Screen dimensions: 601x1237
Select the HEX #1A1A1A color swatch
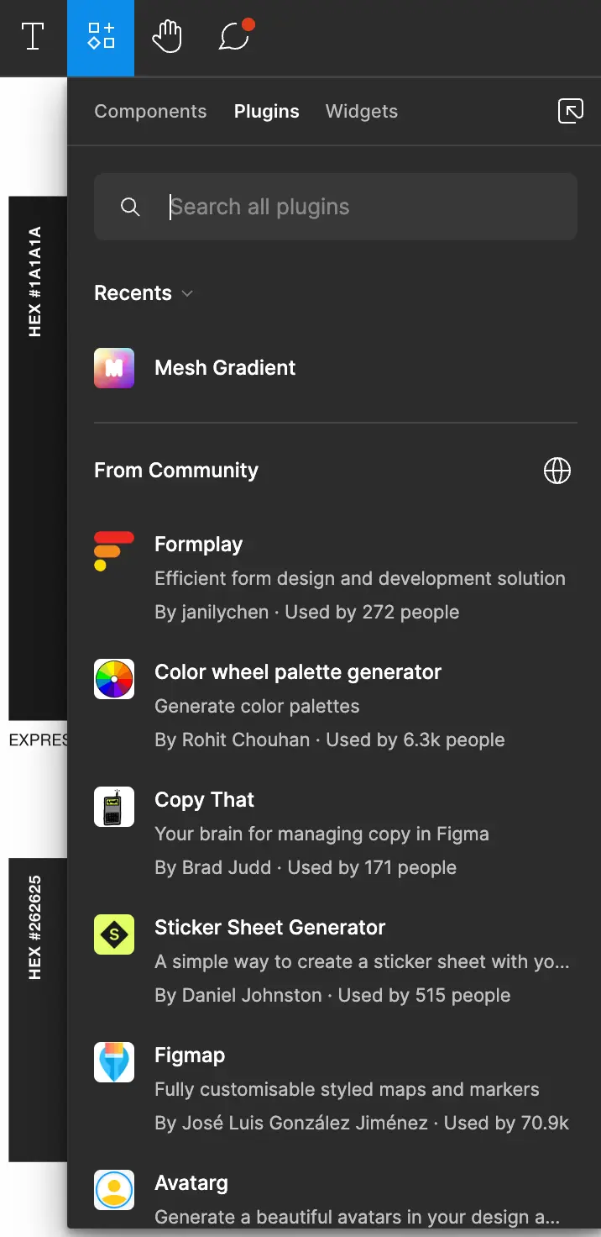pos(37,454)
